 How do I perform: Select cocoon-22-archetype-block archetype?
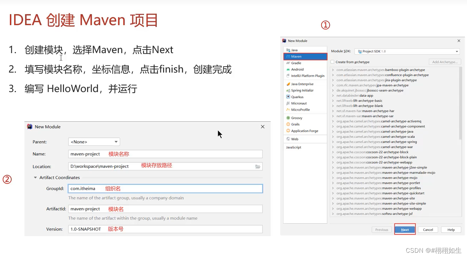(372, 152)
